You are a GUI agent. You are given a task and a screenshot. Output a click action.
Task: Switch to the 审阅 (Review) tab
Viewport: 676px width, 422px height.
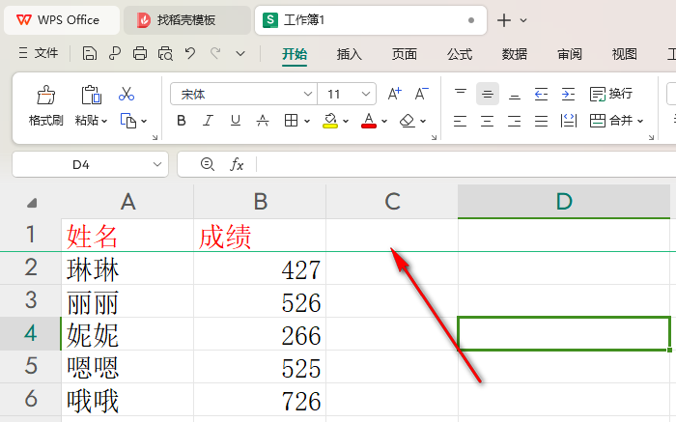[570, 54]
